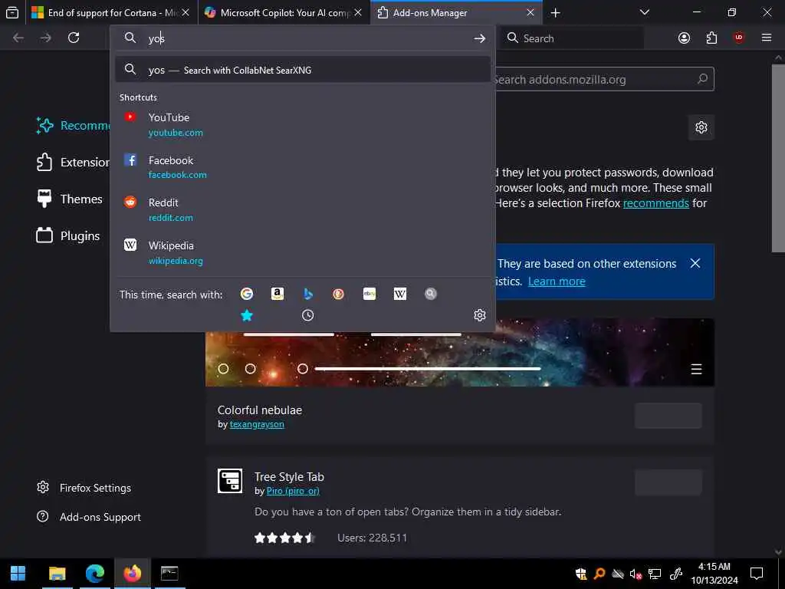Search bookmarks using the star icon
This screenshot has height=589, width=785.
[x=247, y=315]
